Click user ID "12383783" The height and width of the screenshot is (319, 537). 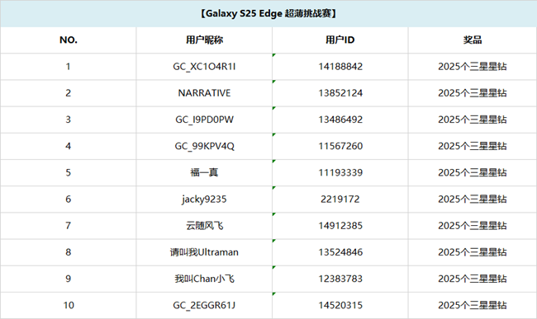pos(340,279)
